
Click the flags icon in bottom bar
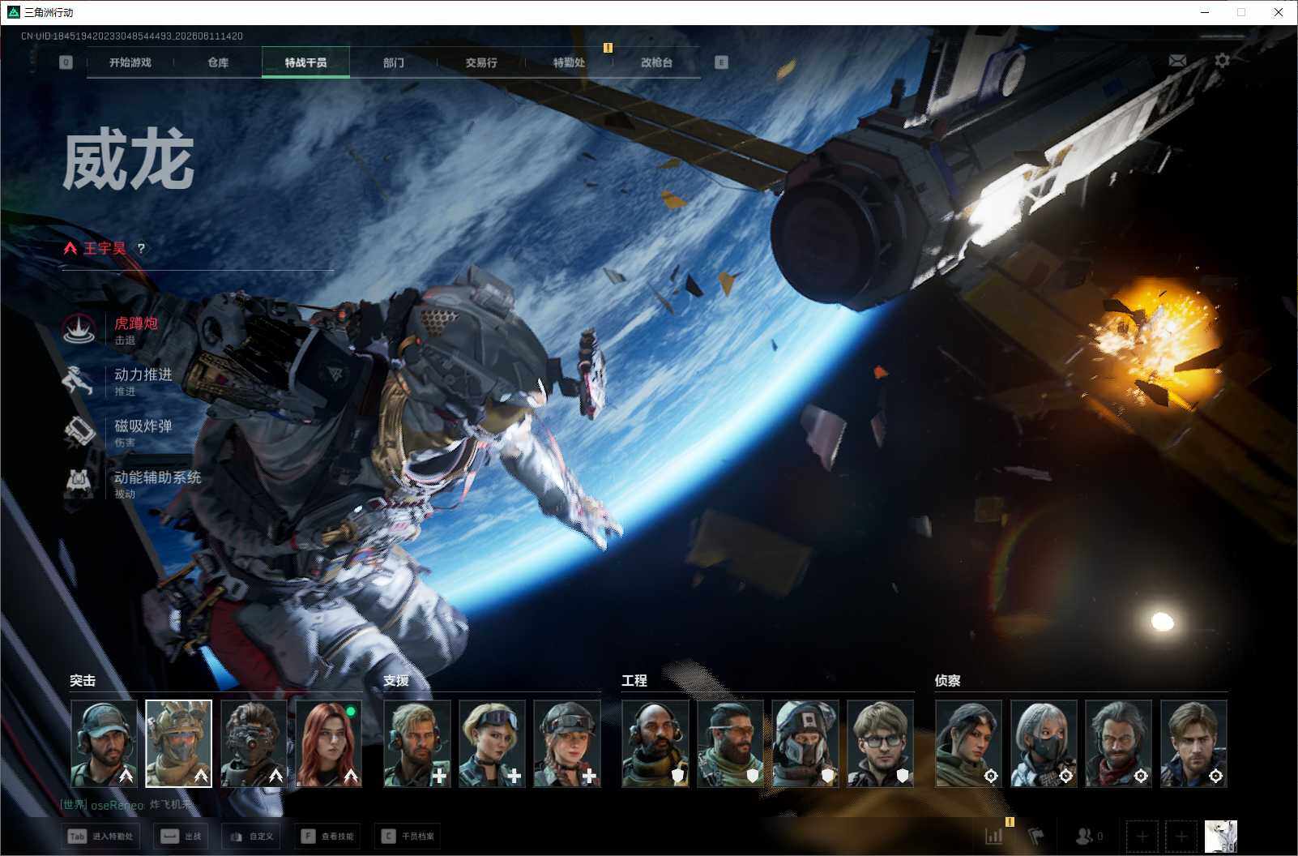tap(1035, 836)
